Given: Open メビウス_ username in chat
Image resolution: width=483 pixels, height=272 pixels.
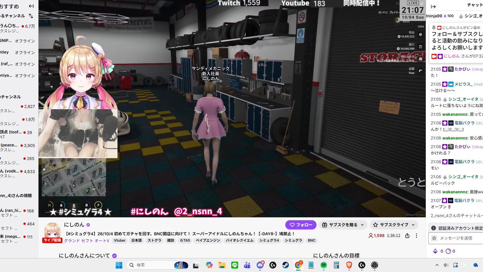Looking at the screenshot, I should pyautogui.click(x=463, y=84).
